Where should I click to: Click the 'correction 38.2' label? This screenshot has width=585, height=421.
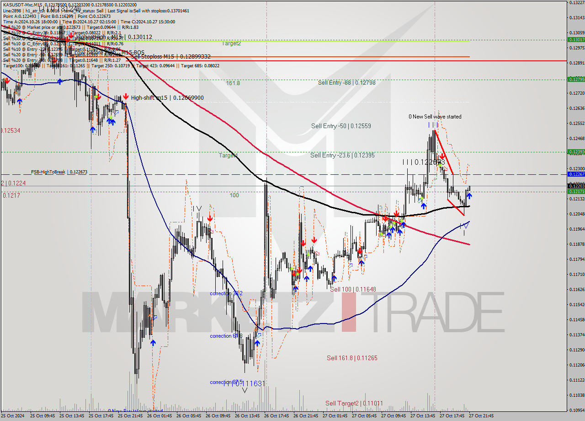click(226, 293)
